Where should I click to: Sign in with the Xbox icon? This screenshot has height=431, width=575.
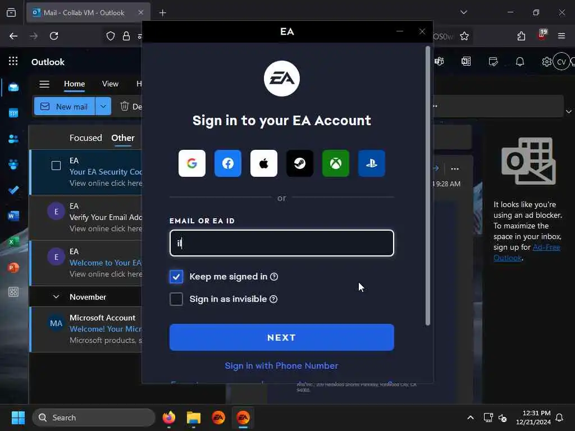click(336, 163)
